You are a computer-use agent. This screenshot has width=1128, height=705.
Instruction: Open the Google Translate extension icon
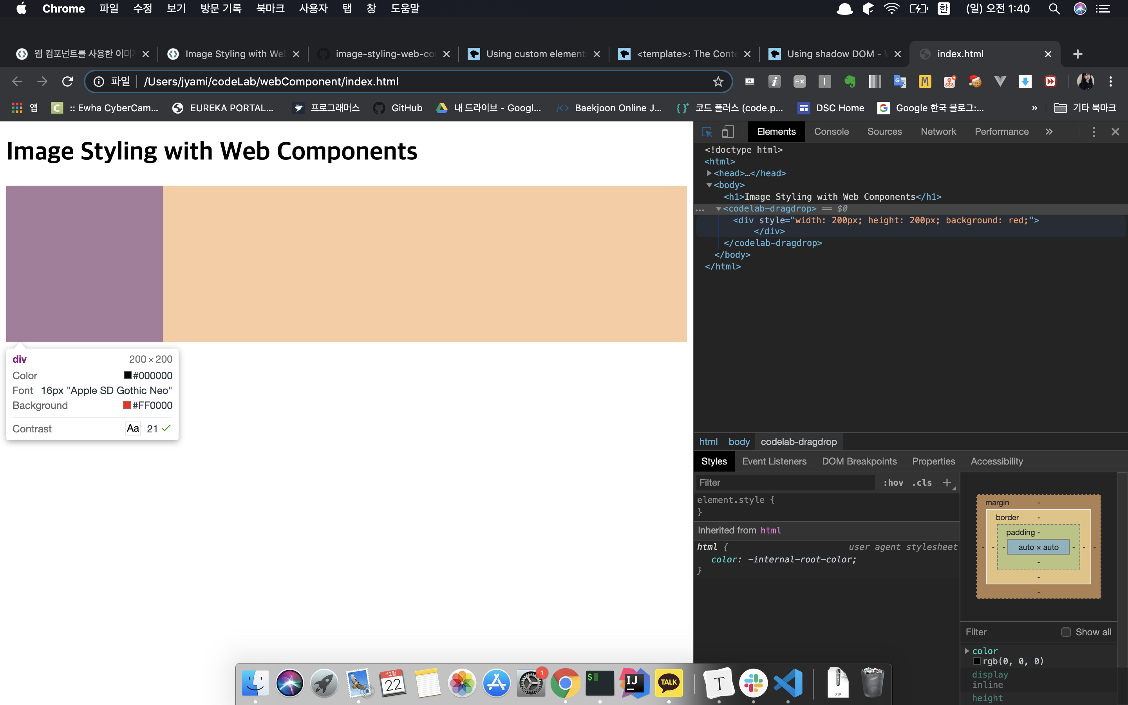point(900,81)
